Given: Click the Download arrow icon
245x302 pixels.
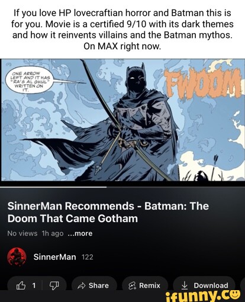Looking at the screenshot, I should (x=184, y=285).
